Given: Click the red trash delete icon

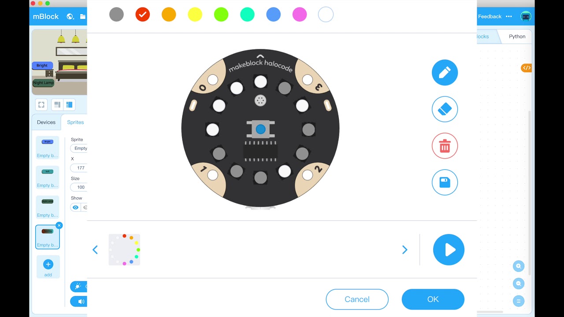Looking at the screenshot, I should (x=445, y=146).
